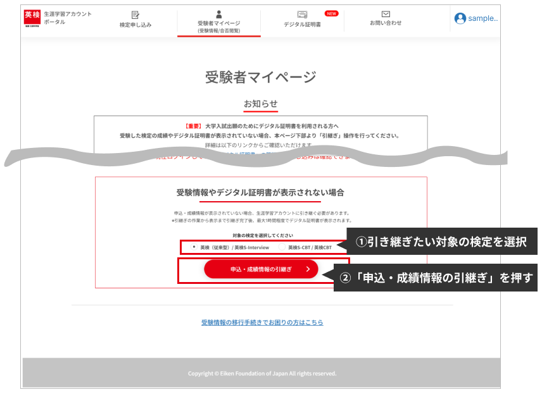Go to the デジタル証明書 menu item
This screenshot has height=399, width=542.
coord(302,24)
